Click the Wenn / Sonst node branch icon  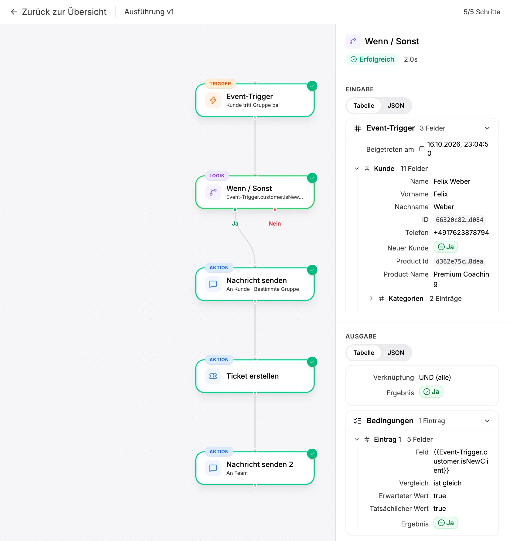pyautogui.click(x=213, y=192)
